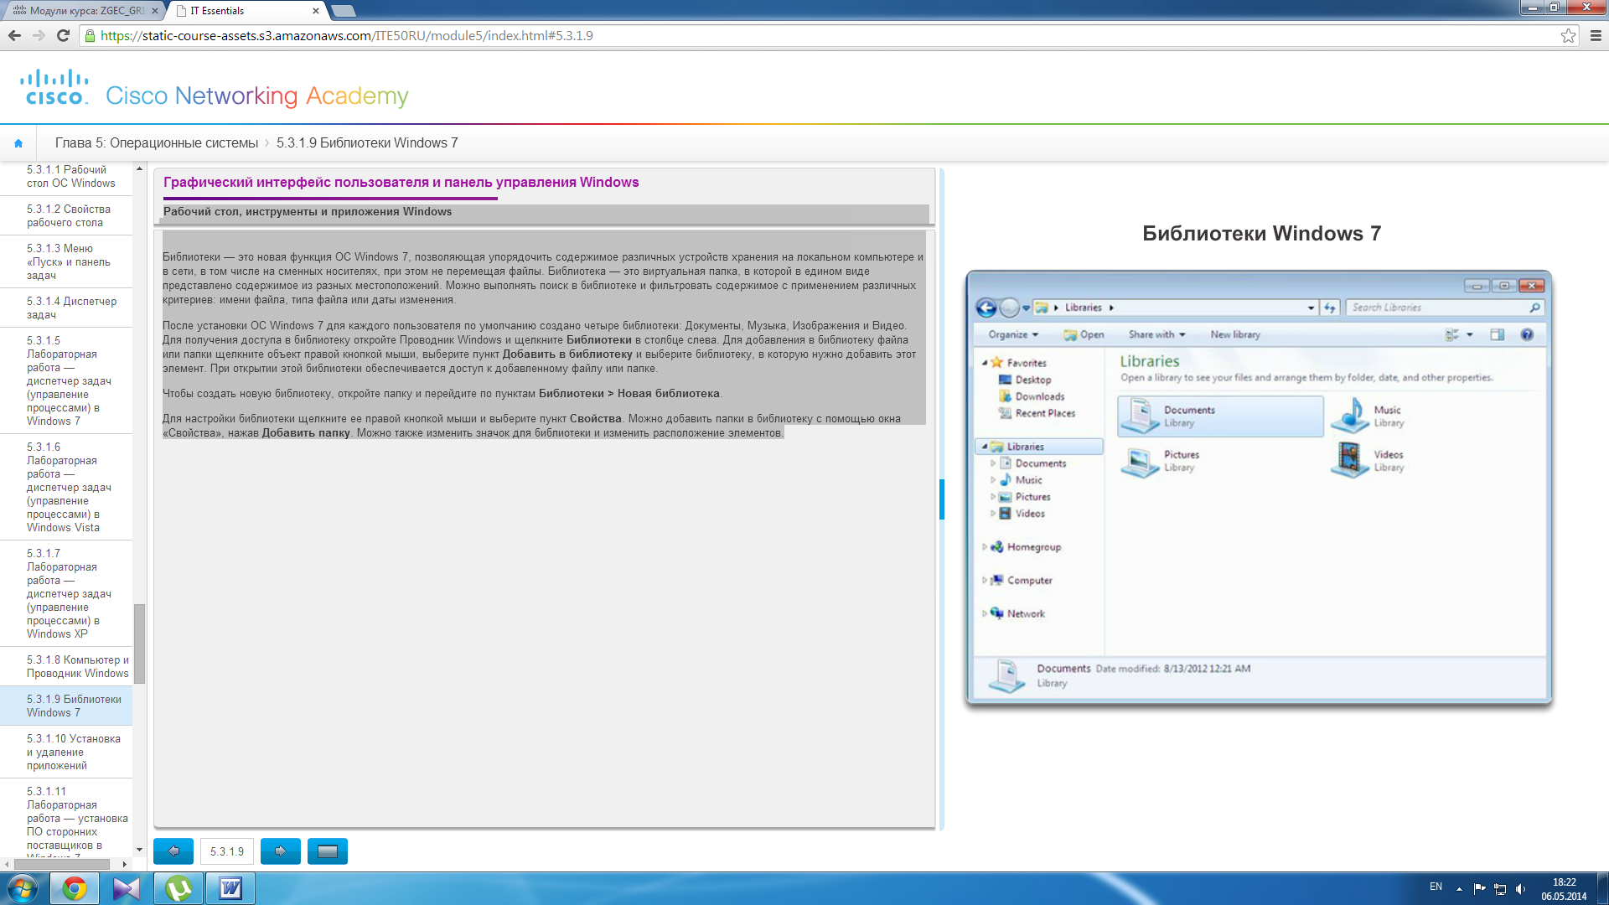
Task: Click the Libraries window illustration image
Action: pyautogui.click(x=1259, y=489)
